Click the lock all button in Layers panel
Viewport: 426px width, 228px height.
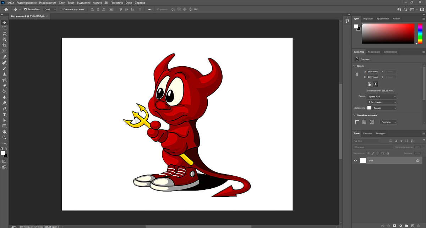(388, 153)
